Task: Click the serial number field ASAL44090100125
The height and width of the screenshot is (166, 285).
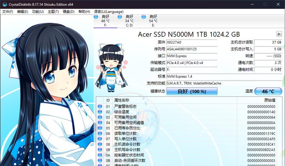Action: tap(192, 49)
